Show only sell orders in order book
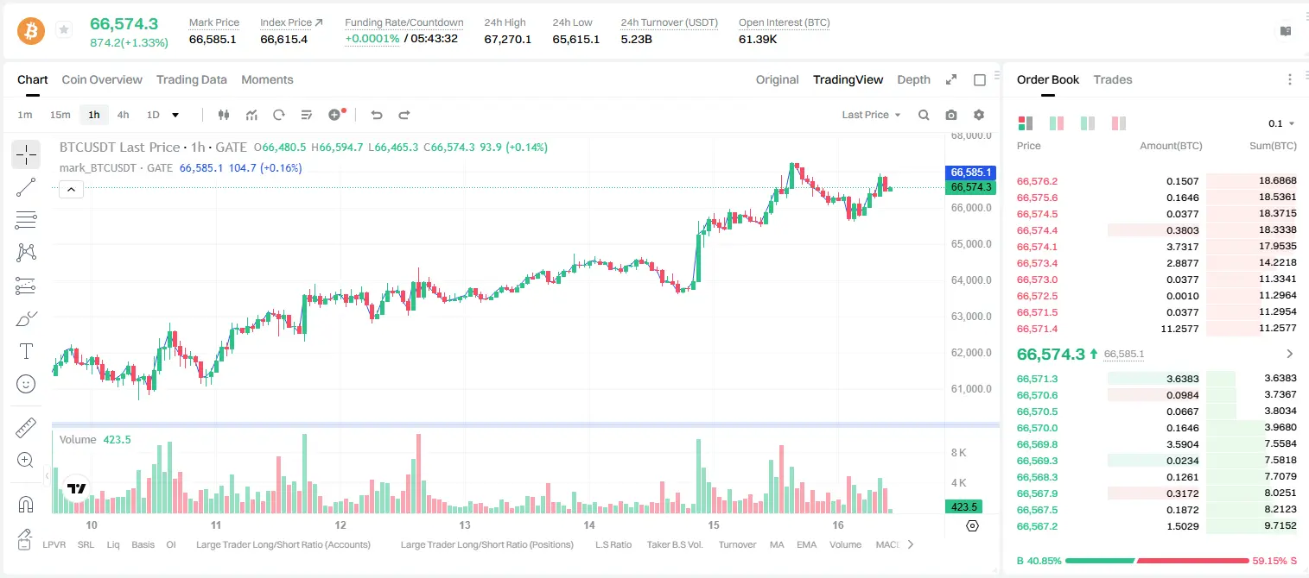This screenshot has height=578, width=1309. pos(1119,123)
